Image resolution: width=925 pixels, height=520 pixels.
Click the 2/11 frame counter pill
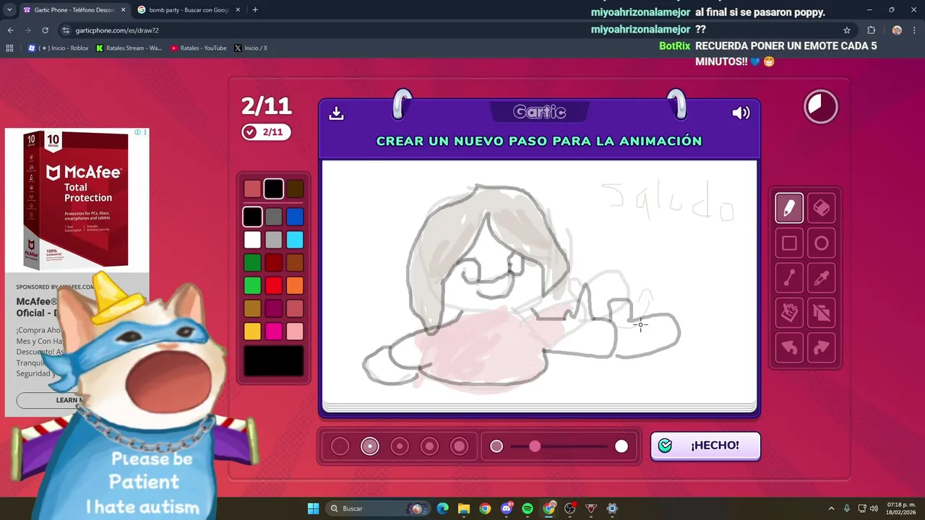[266, 132]
